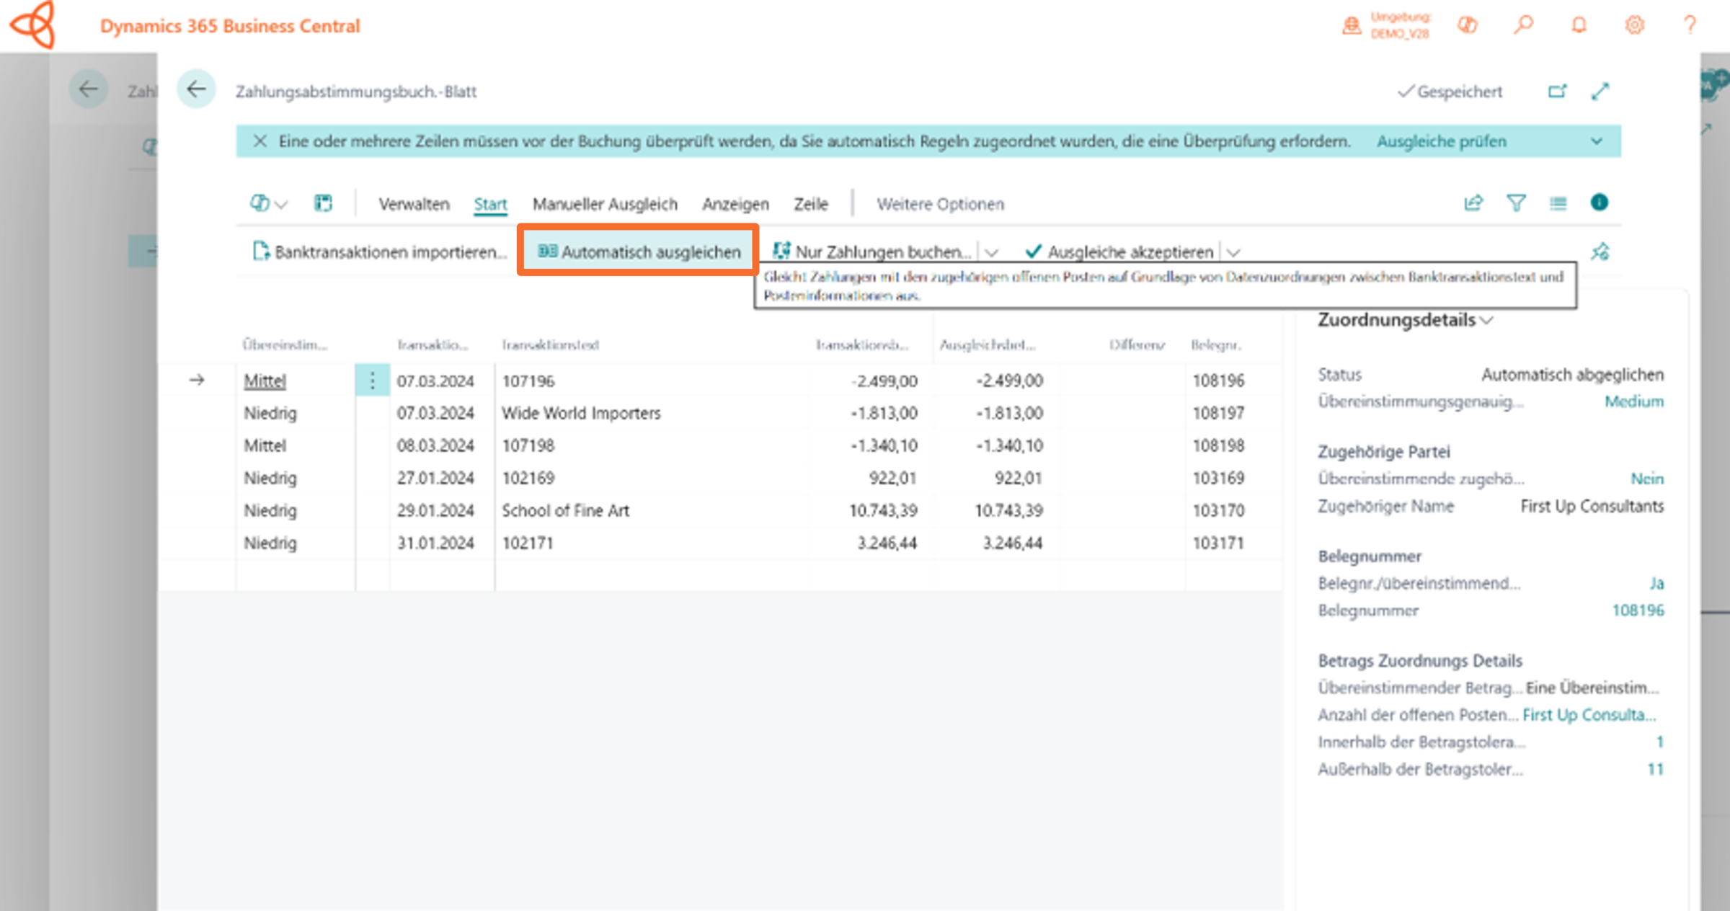
Task: Open Manueller Ausgleich menu
Action: pos(605,204)
